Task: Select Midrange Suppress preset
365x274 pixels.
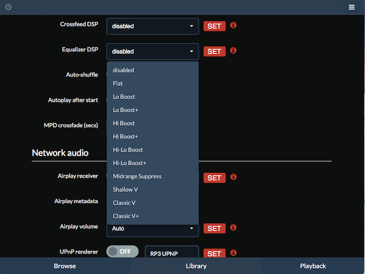Action: (153, 176)
